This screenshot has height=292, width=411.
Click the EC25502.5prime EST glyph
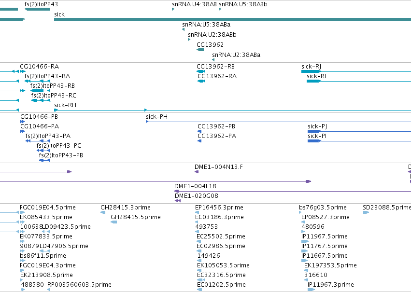pyautogui.click(x=199, y=241)
